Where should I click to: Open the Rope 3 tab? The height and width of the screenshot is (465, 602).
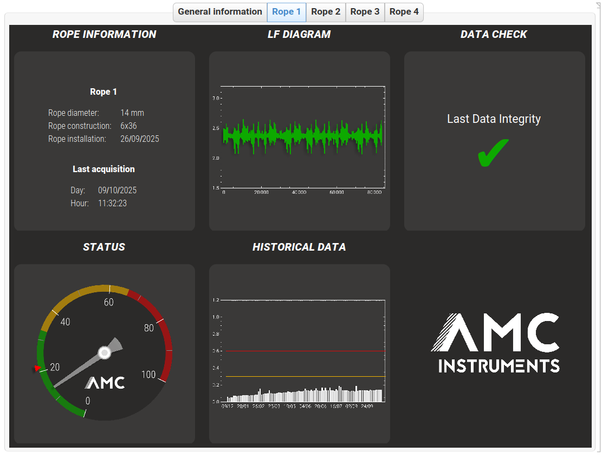[x=365, y=12]
